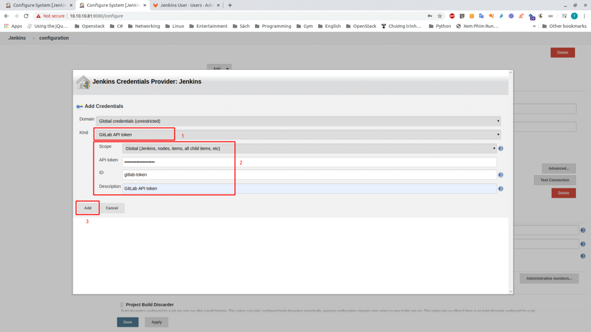Switch to the Jenkins User GitLab tab
This screenshot has width=591, height=332.
click(x=186, y=5)
